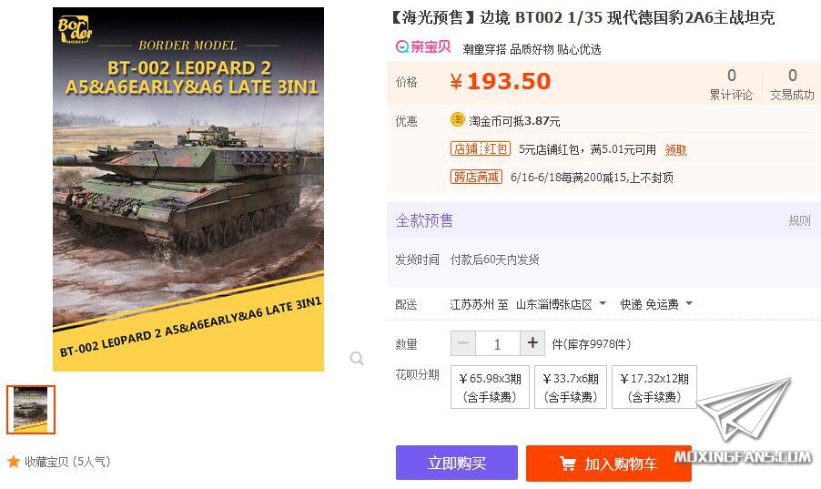Select the ¥65.98x3期 installment option
Screen dimensions: 821x489
tap(490, 387)
